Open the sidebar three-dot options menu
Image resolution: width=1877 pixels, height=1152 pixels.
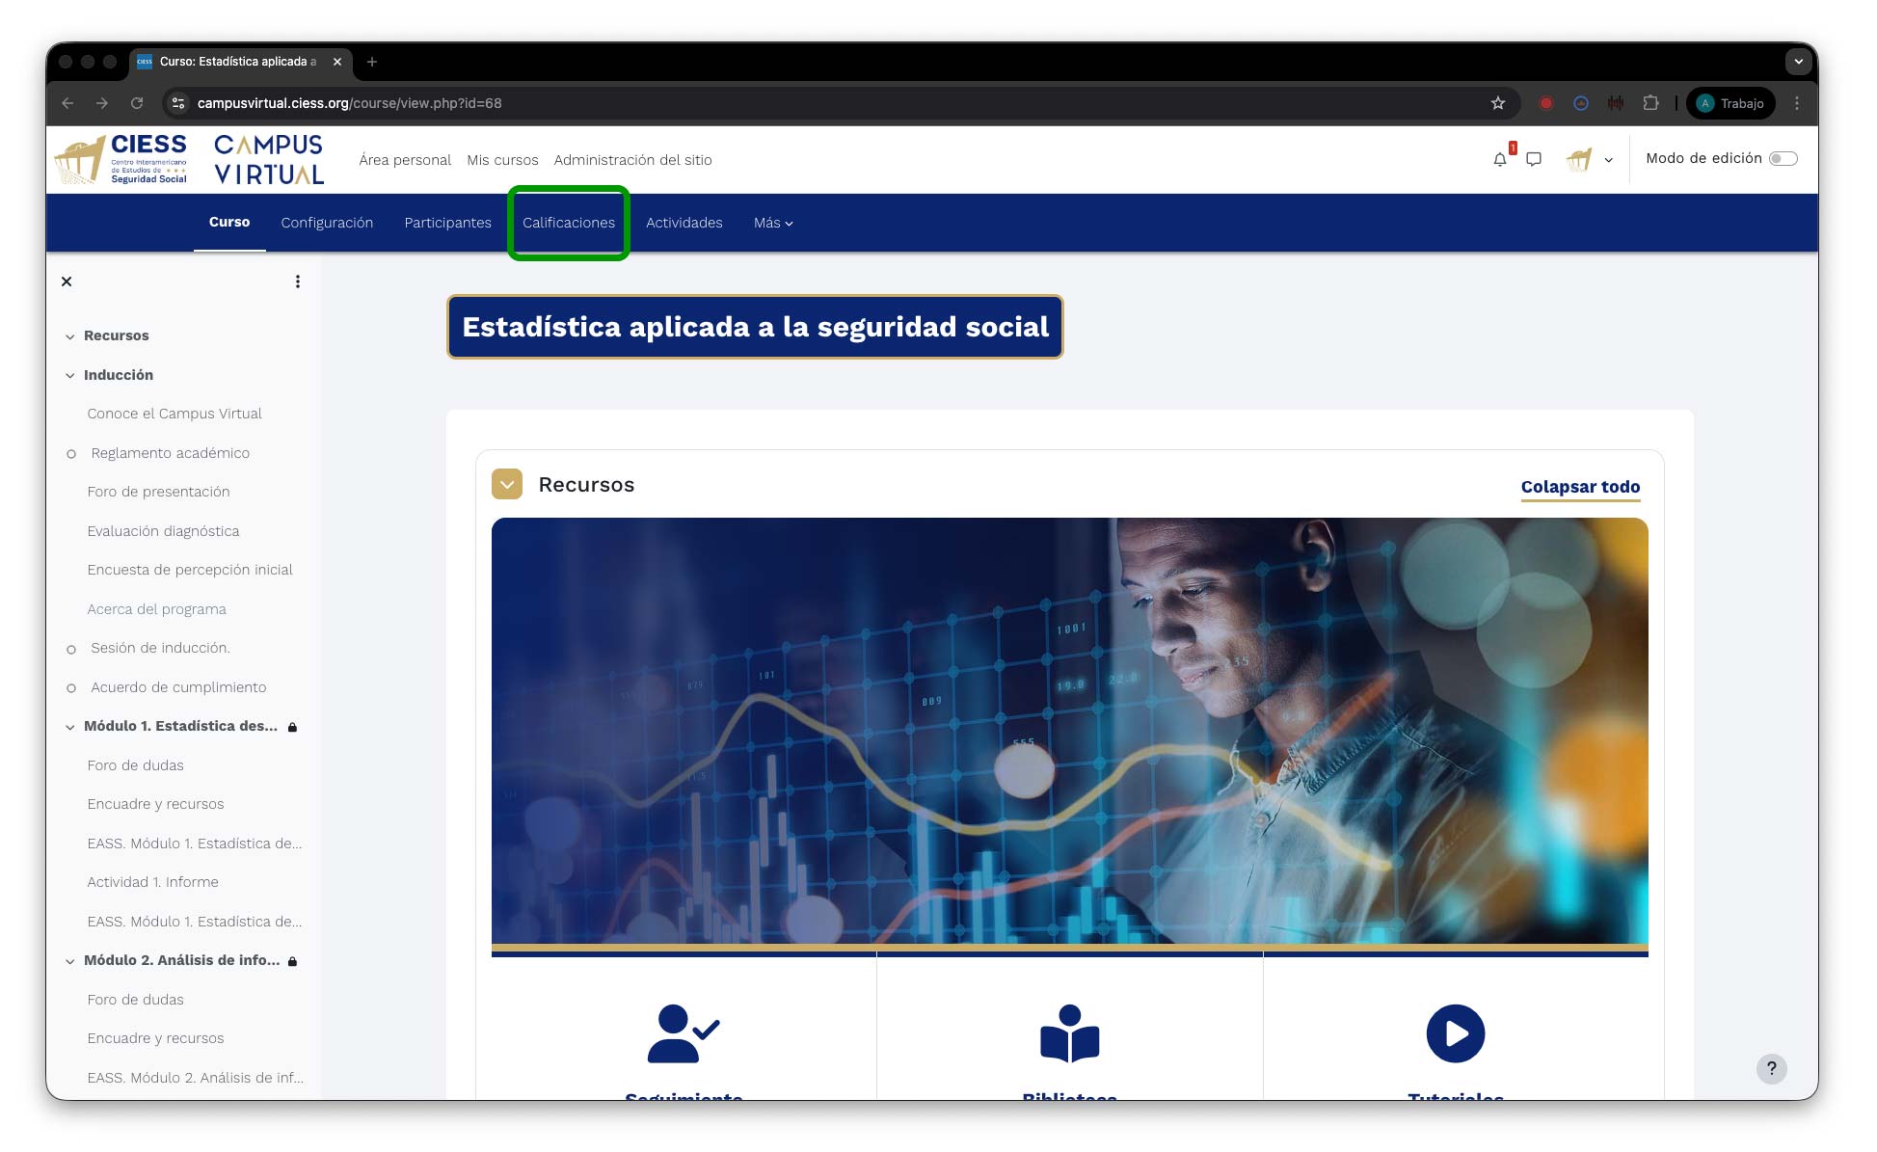[x=297, y=281]
